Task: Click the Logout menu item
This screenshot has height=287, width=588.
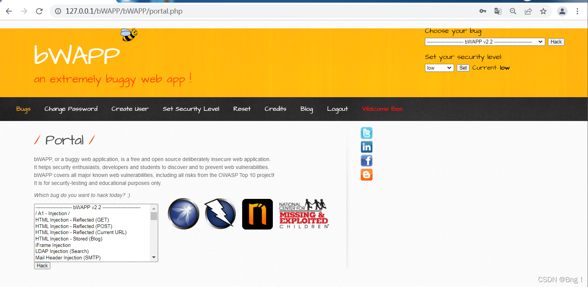Action: click(338, 109)
